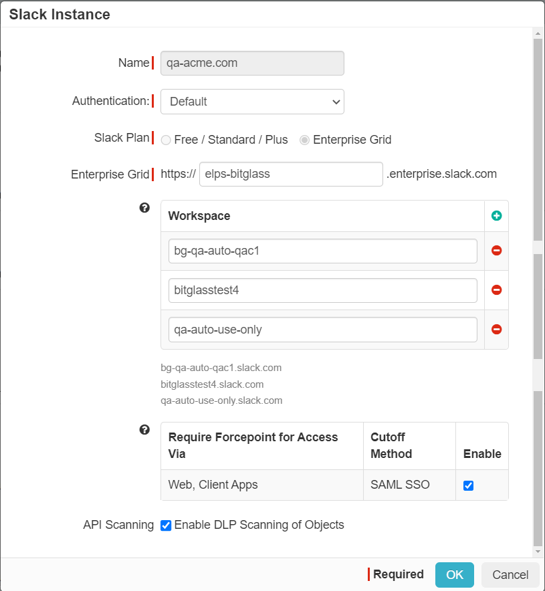Screen dimensions: 545x591
Task: Click the bg-qa-auto-qac1 workspace input
Action: [322, 251]
